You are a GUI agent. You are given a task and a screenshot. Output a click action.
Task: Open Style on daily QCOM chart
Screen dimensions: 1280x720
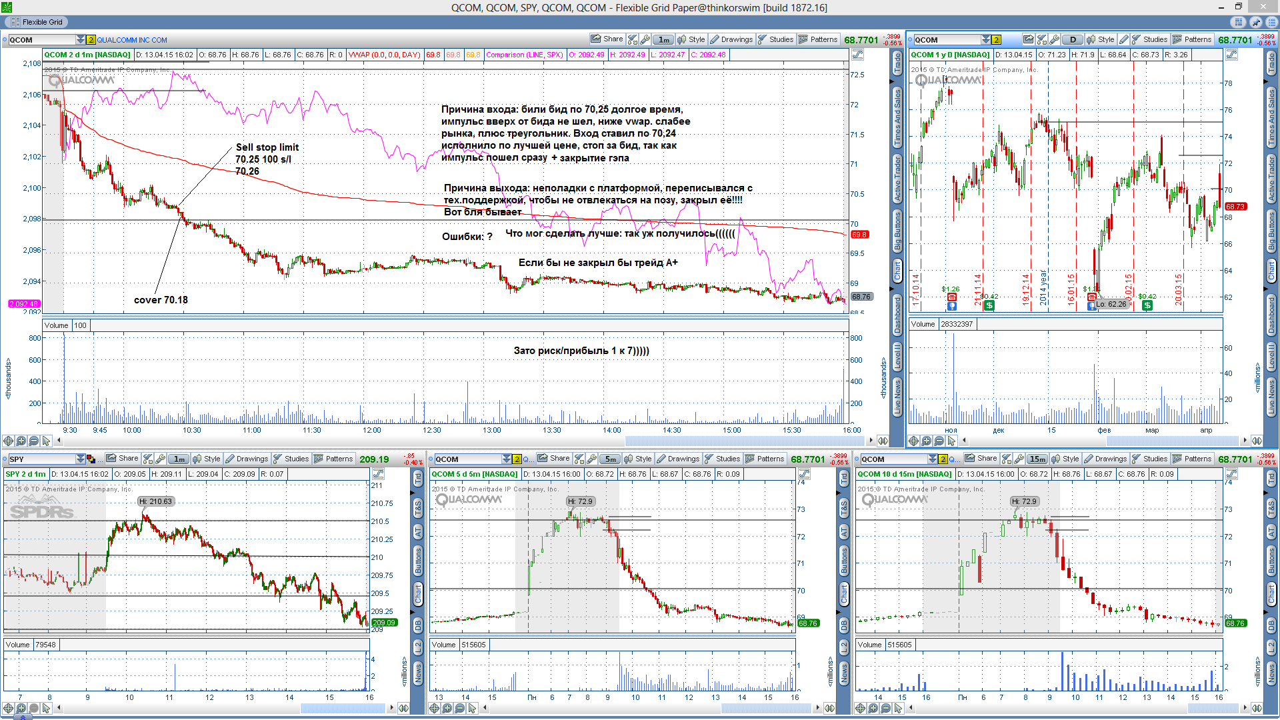1101,39
